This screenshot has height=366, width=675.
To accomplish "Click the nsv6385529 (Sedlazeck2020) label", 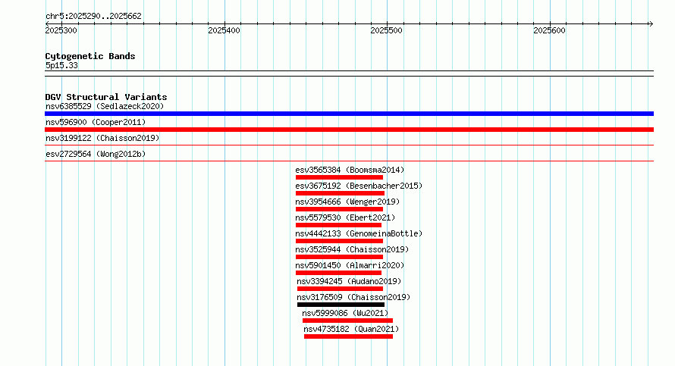I will click(x=105, y=106).
